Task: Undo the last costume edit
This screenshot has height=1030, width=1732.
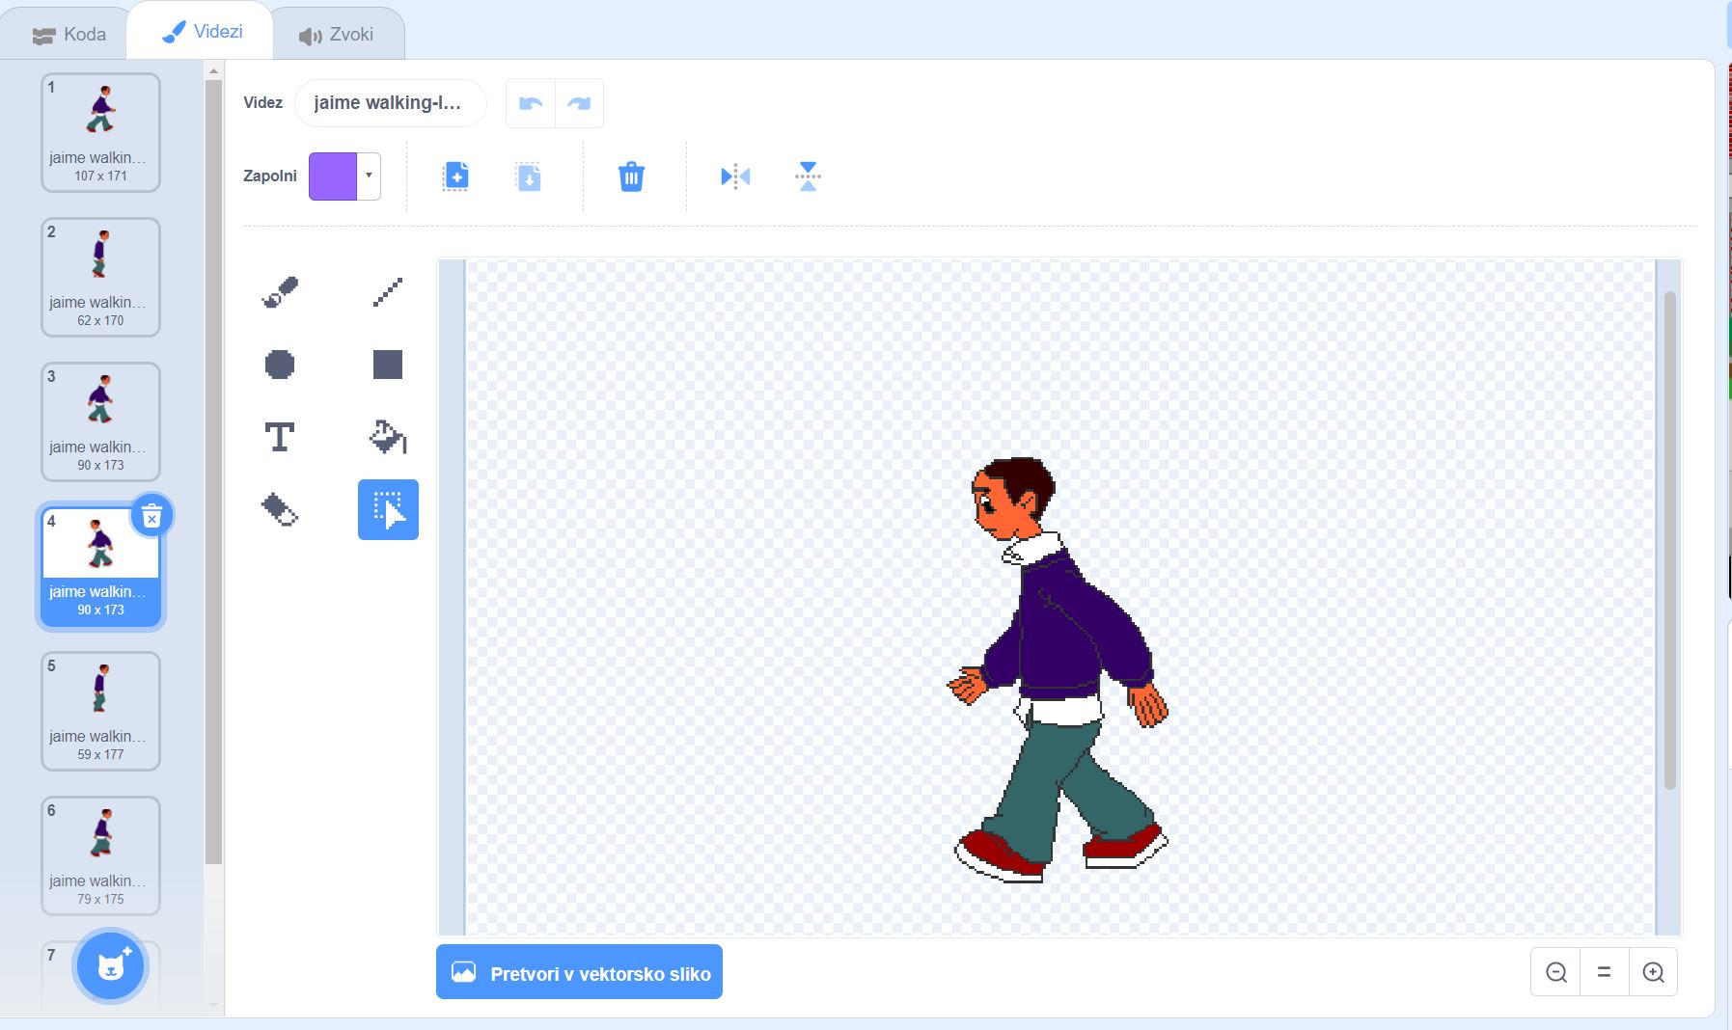Action: tap(531, 103)
